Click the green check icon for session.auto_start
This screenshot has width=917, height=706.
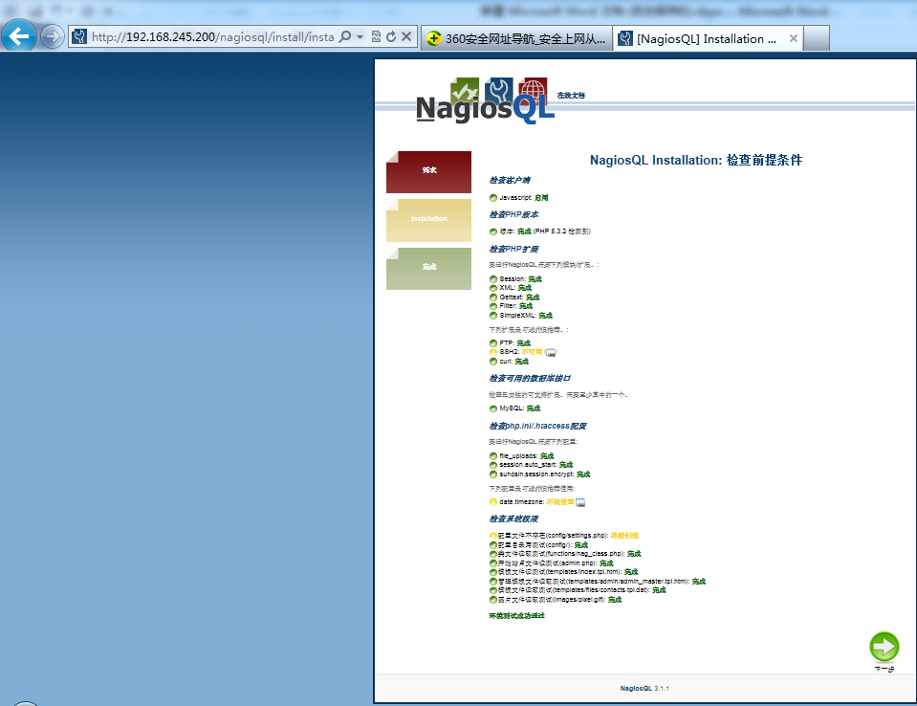493,465
